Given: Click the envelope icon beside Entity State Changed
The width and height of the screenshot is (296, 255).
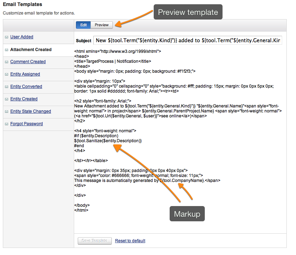Looking at the screenshot, I should (6, 111).
